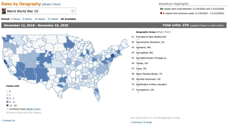
Task: Go to Previous 15 areas
Action: click(142, 122)
